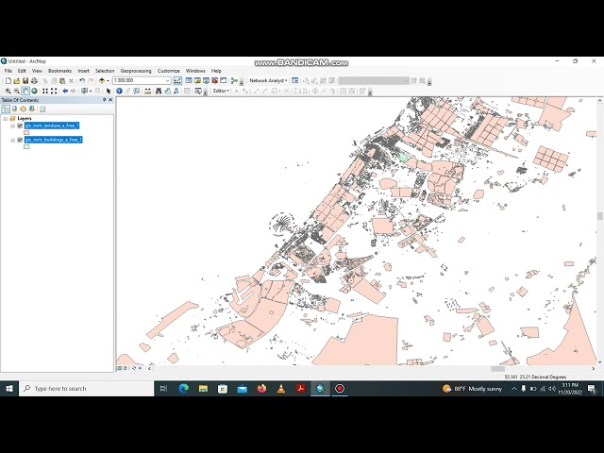The image size is (604, 453).
Task: Go back to previous extent
Action: point(65,91)
